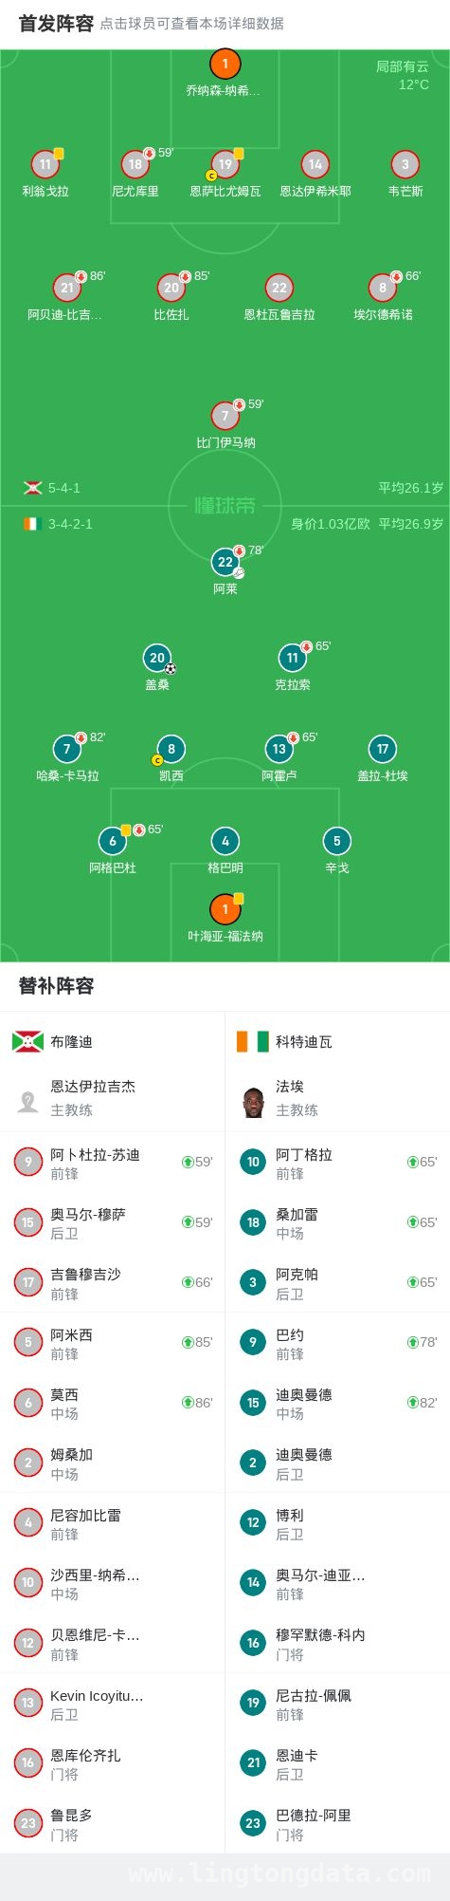450x1901 pixels.
Task: Select number 20 盖桑 player icon
Action: point(157,658)
